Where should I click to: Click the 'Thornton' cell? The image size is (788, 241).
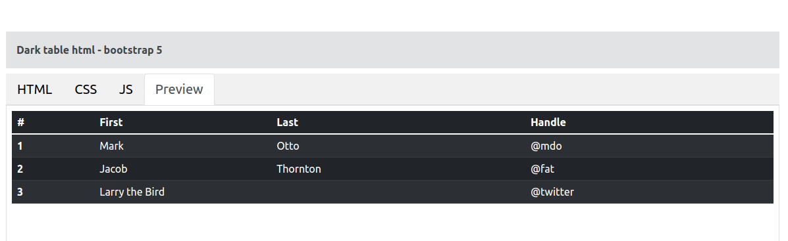pyautogui.click(x=398, y=169)
